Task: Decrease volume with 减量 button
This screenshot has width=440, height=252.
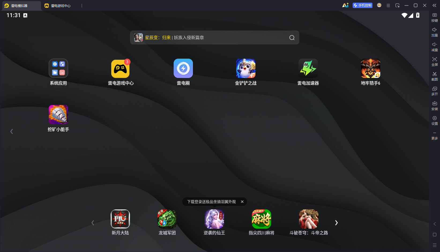Action: (x=435, y=47)
